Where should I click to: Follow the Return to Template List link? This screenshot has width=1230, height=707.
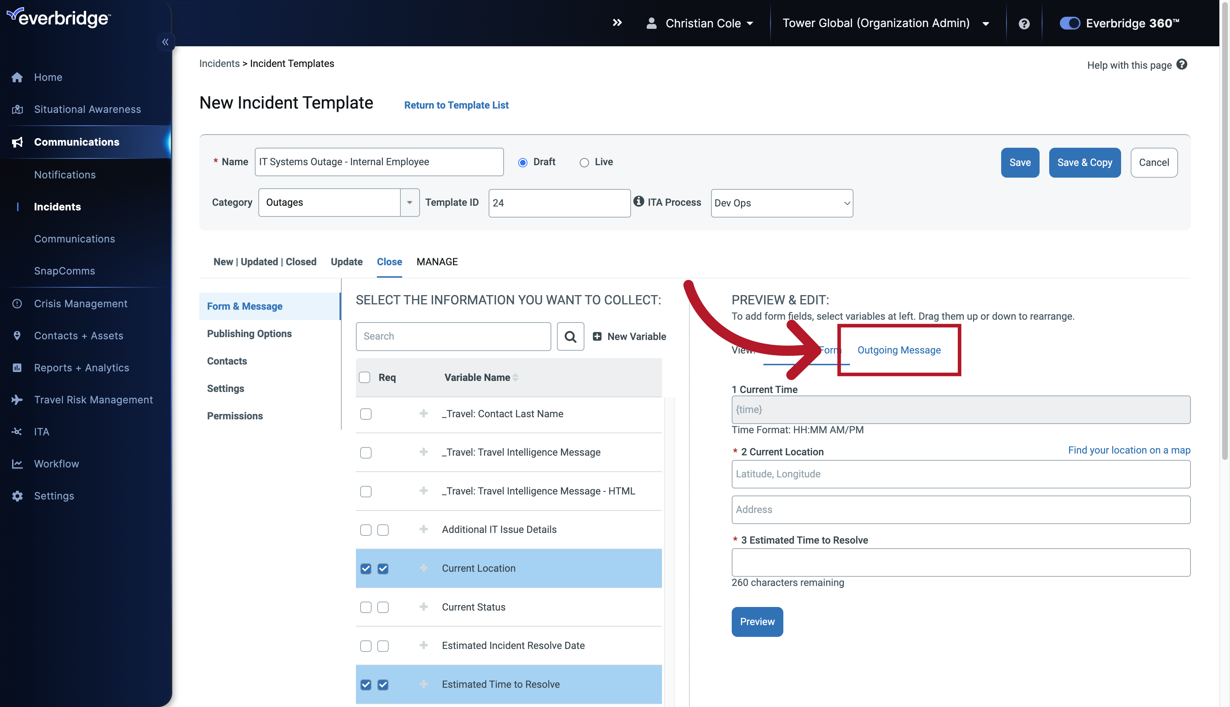(x=456, y=105)
